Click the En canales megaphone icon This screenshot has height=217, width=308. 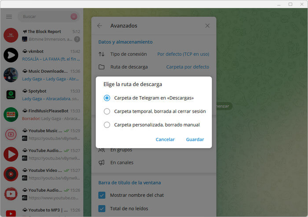[x=102, y=162]
